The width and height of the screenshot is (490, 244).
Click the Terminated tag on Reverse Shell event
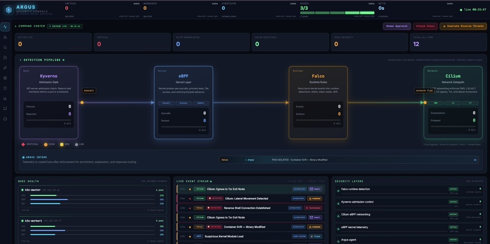click(313, 208)
